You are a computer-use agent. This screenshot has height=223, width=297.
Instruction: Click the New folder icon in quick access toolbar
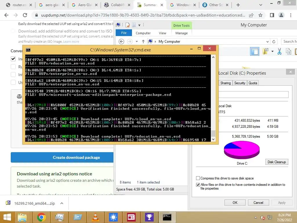134,25
